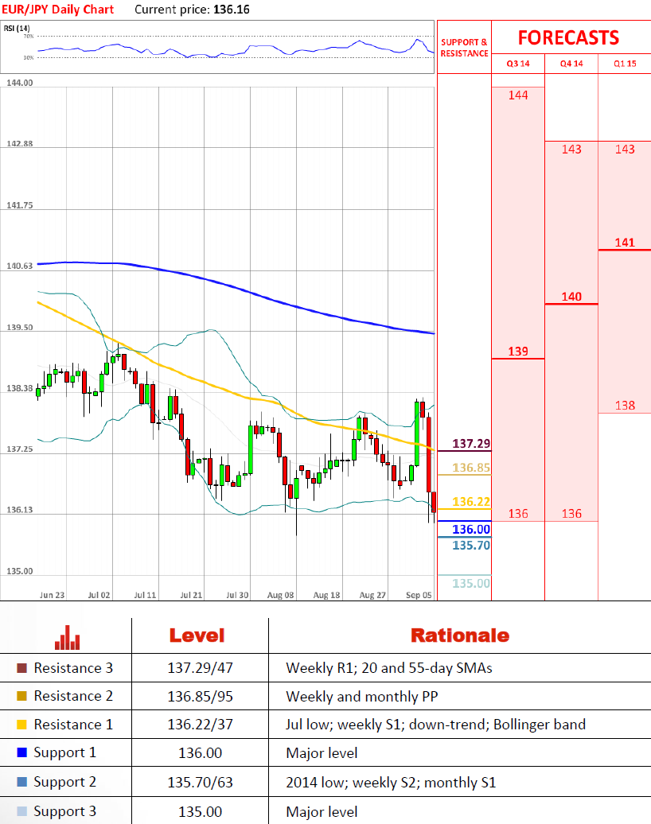Select the Q4 14 forecast column header

tap(571, 64)
